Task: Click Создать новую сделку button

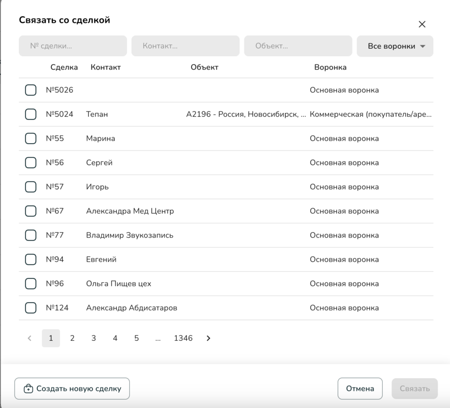Action: [x=72, y=389]
